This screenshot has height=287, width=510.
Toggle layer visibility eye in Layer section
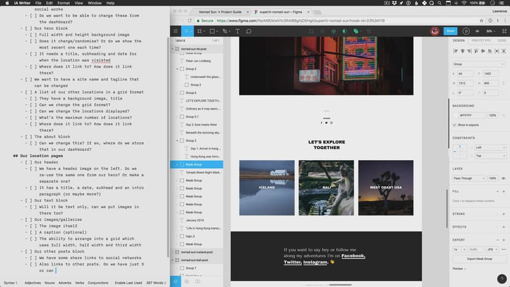click(x=504, y=178)
